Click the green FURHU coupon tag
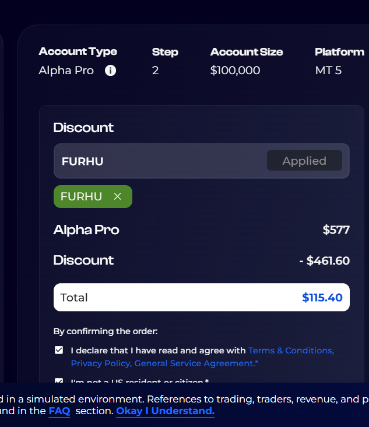 pyautogui.click(x=82, y=196)
